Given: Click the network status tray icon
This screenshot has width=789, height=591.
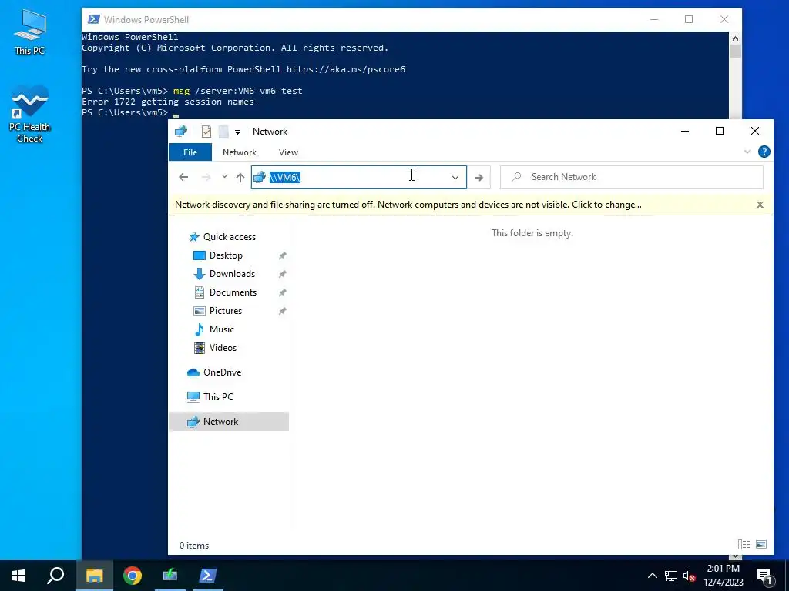Looking at the screenshot, I should [671, 576].
